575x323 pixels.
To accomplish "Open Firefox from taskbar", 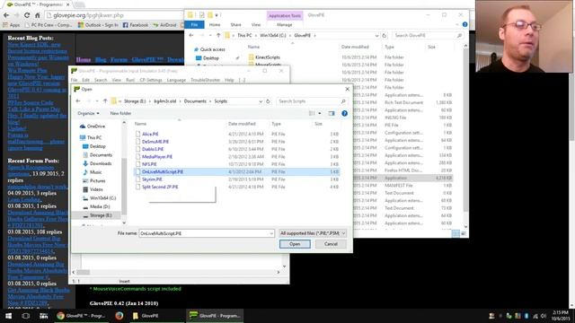I will tap(119, 316).
